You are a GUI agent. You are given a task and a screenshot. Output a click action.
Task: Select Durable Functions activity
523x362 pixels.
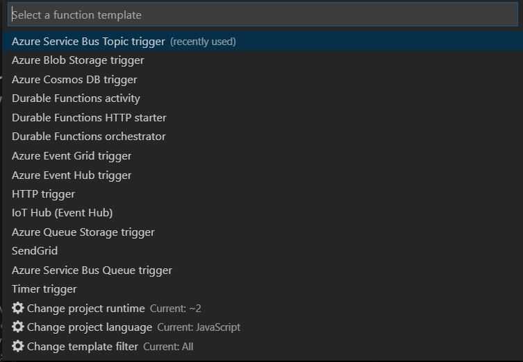coord(263,98)
